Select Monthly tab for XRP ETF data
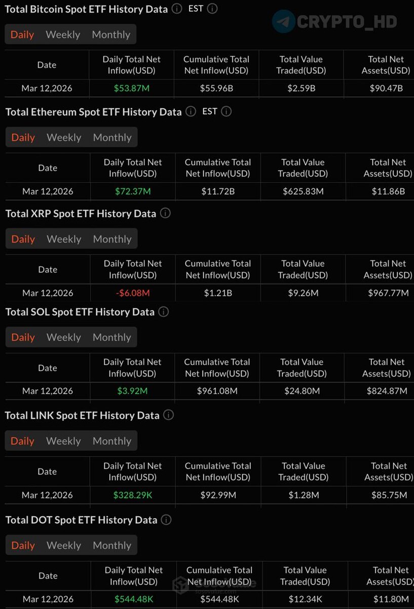The image size is (414, 609). [112, 239]
